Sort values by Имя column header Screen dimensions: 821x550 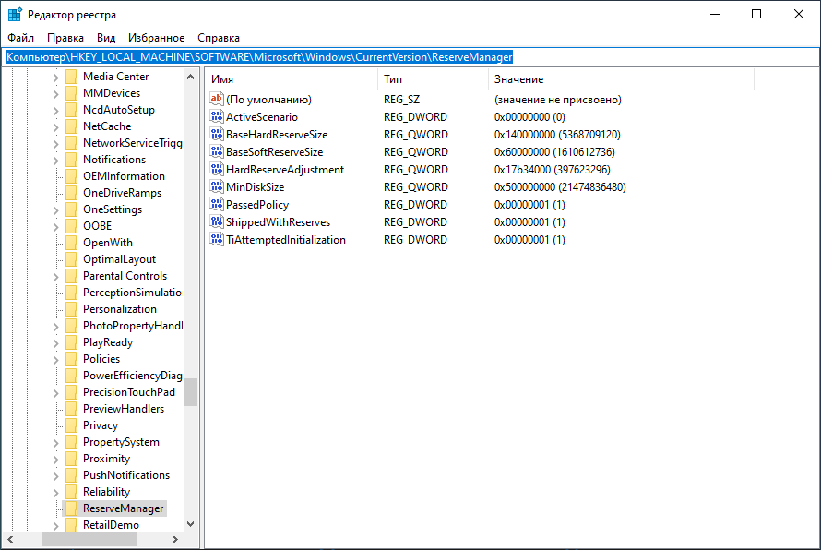click(292, 79)
